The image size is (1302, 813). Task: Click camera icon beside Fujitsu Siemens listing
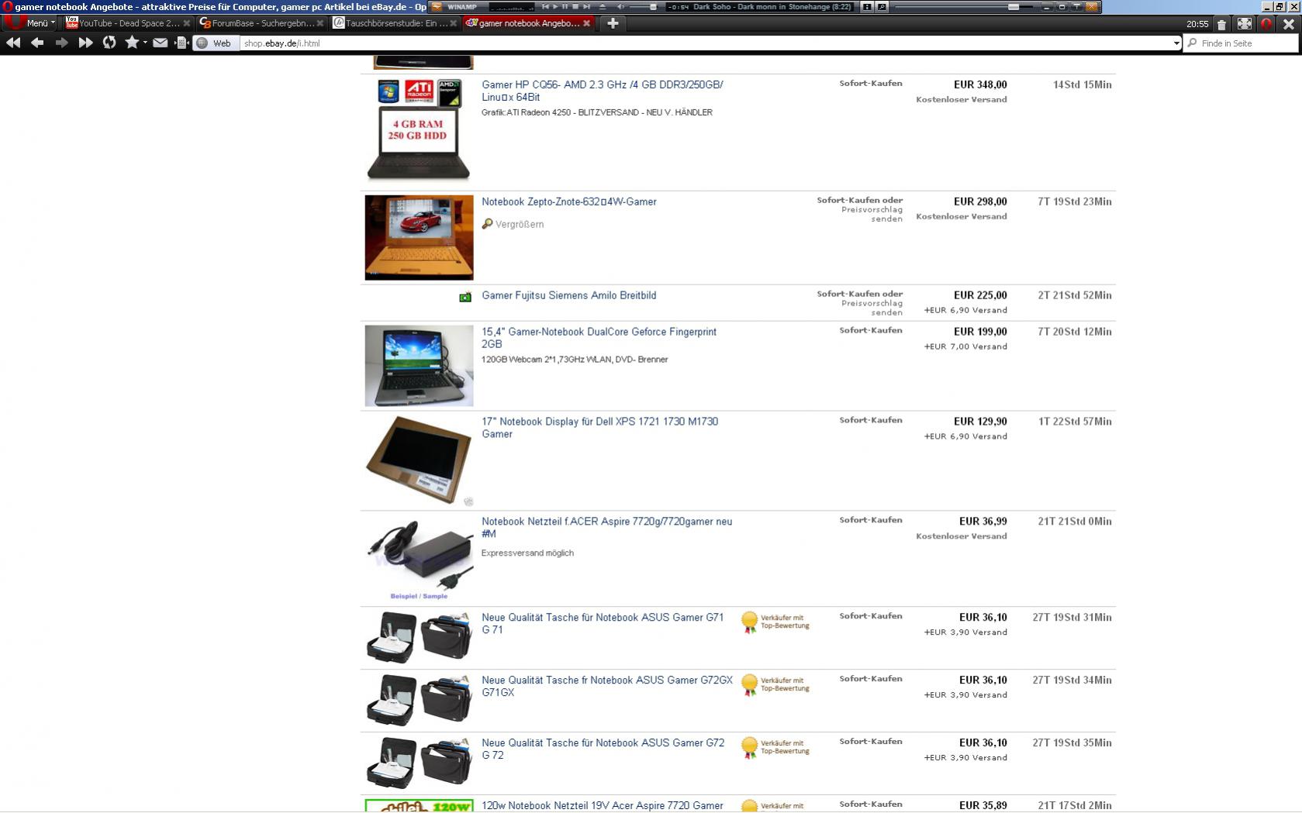coord(465,297)
